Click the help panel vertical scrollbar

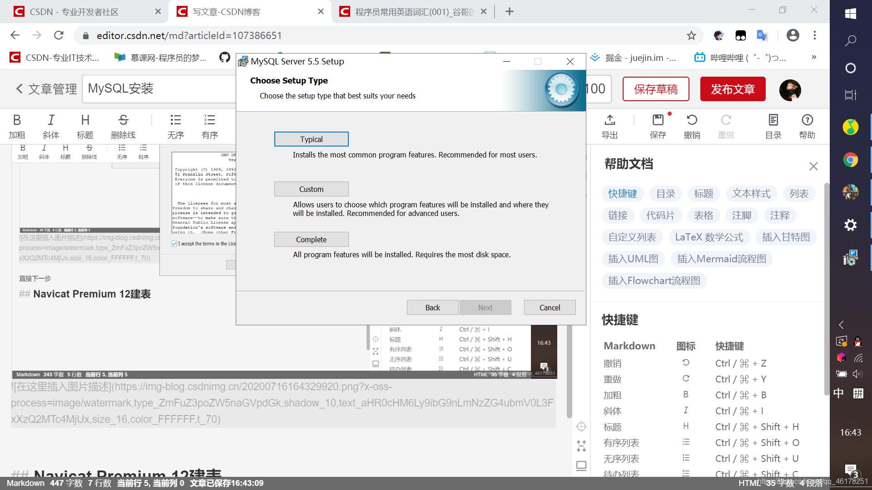pos(827,289)
